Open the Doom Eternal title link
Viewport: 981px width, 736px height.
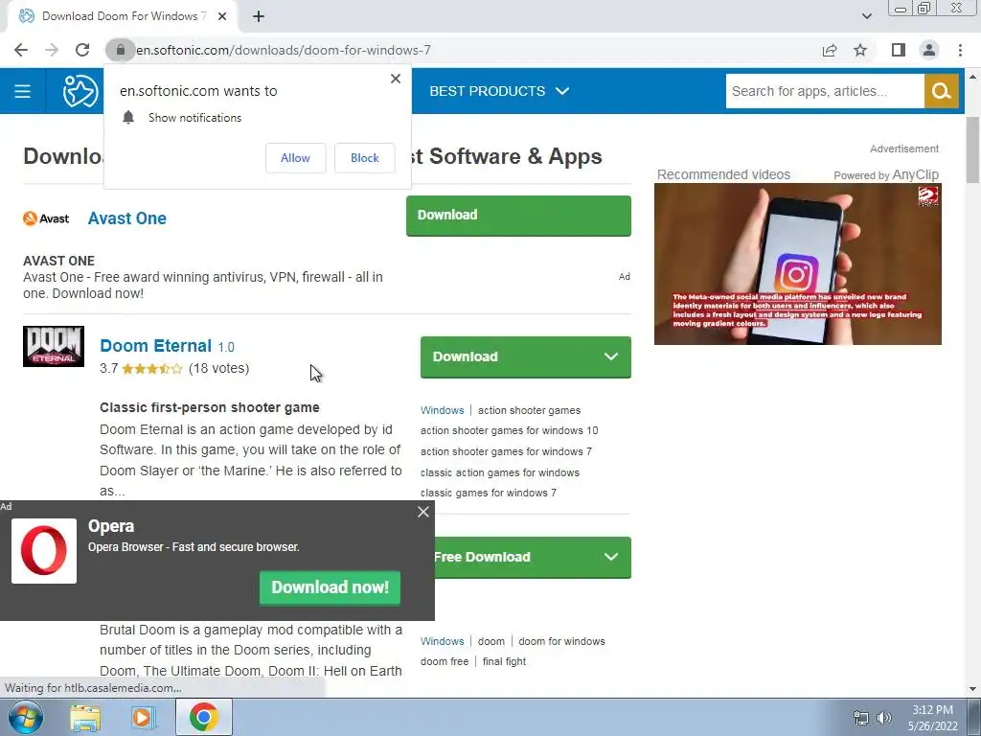tap(156, 345)
